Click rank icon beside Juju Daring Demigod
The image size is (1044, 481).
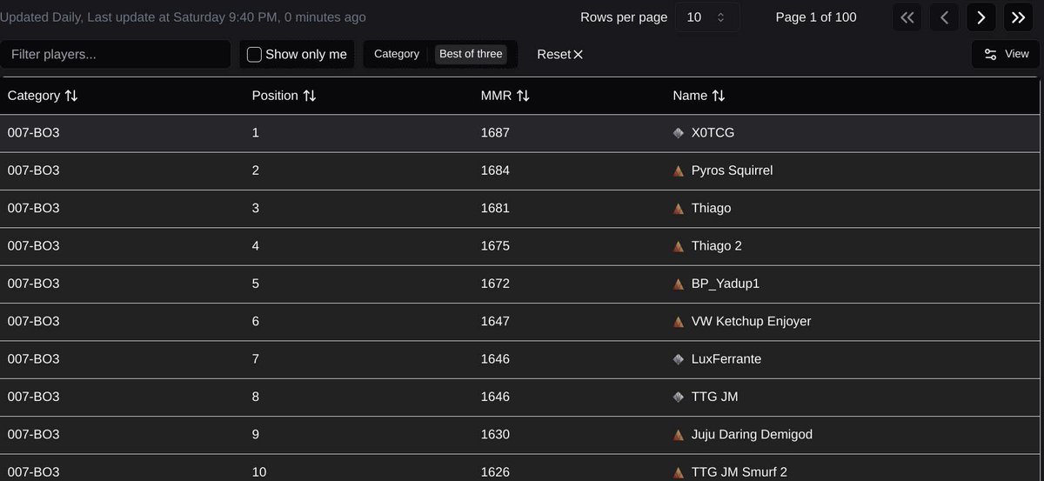[x=679, y=434]
